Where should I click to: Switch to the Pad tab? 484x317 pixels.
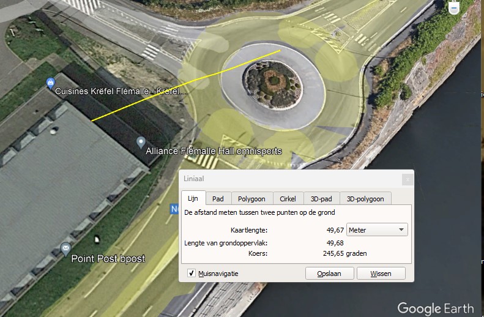(218, 199)
